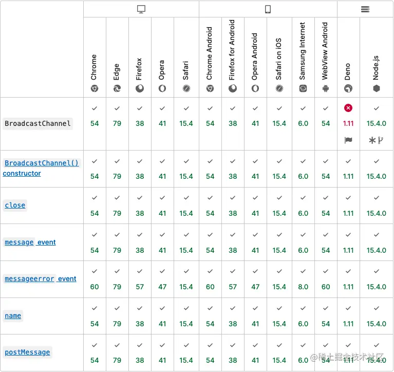
Task: Click the Edge browser logo icon
Action: 117,88
